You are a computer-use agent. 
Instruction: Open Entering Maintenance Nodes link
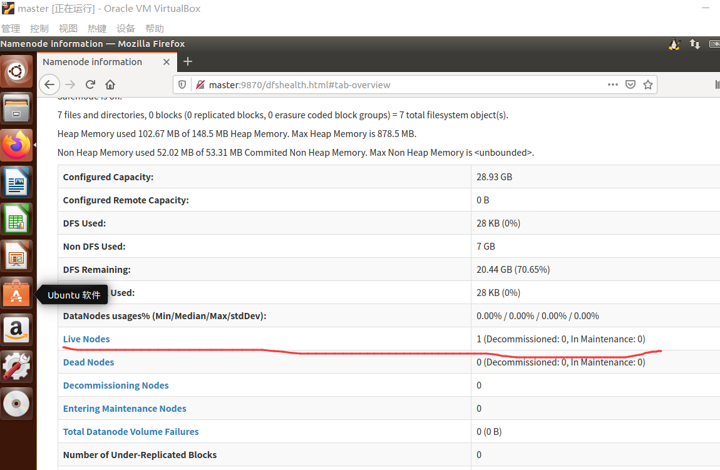tap(125, 409)
